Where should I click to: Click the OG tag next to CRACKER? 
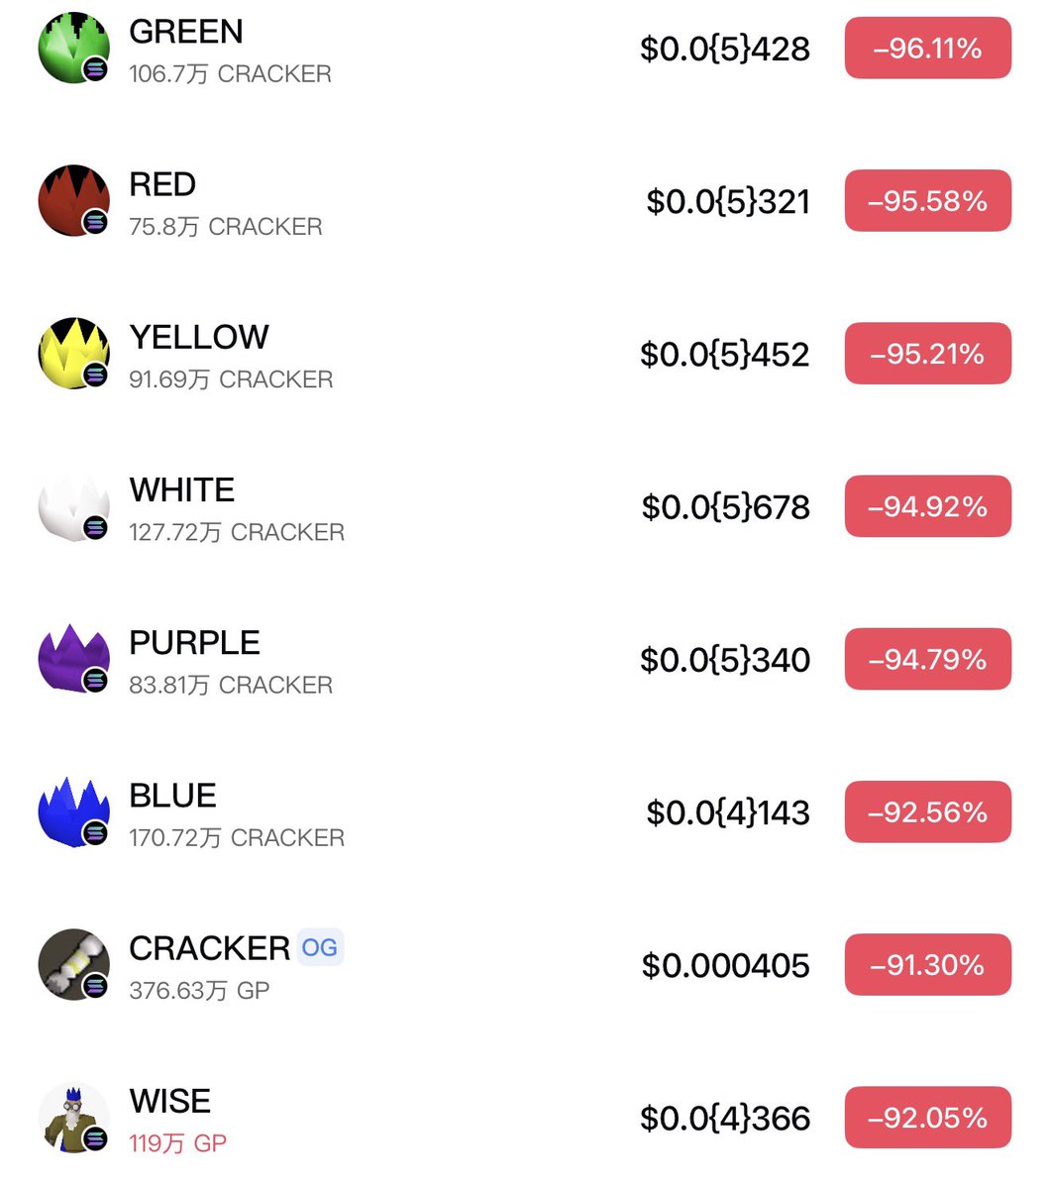(x=320, y=948)
